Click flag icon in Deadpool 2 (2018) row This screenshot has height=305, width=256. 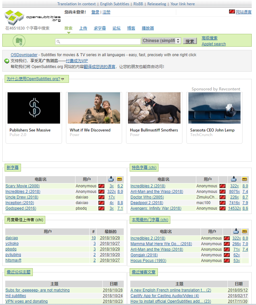[223, 203]
